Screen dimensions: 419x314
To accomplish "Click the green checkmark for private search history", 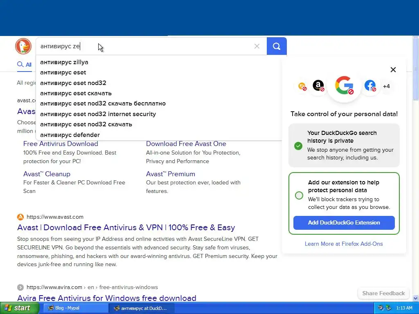I will tap(298, 146).
